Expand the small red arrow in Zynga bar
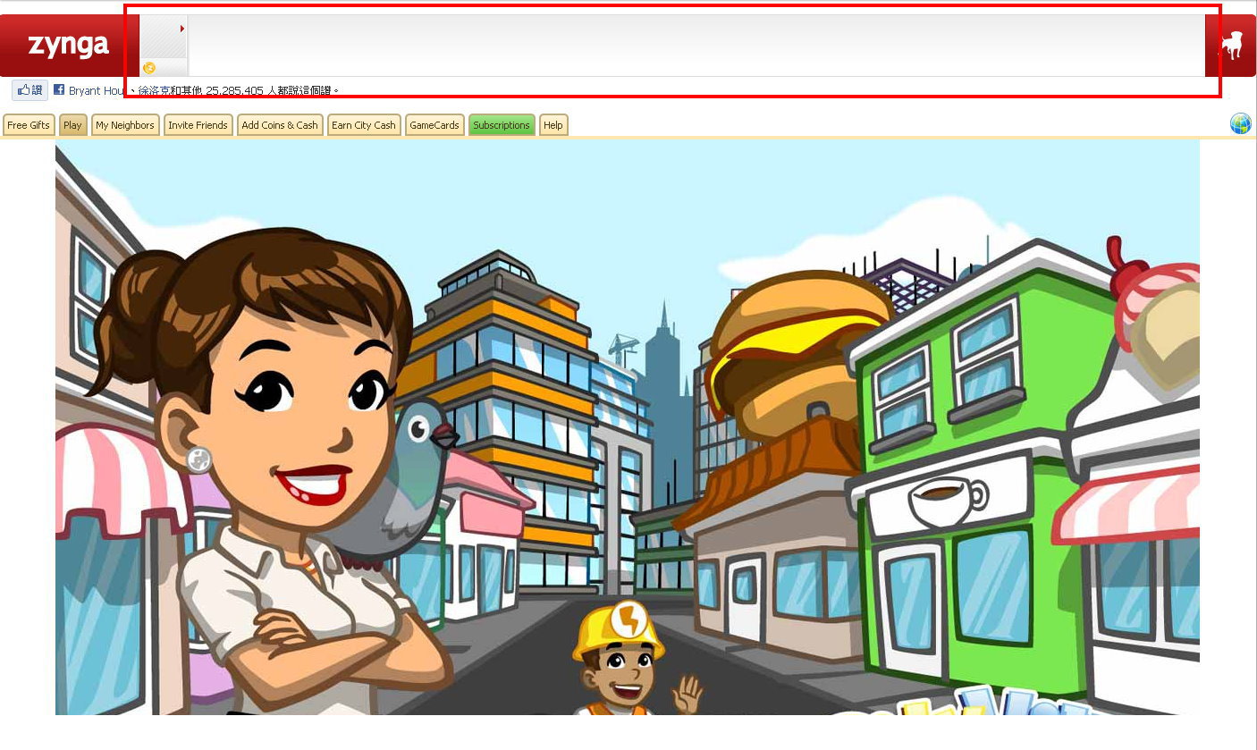Screen dimensions: 1257x750 point(182,29)
